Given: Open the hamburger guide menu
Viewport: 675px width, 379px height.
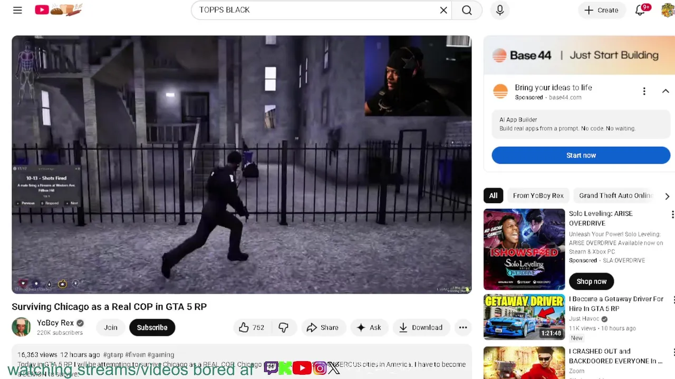Looking at the screenshot, I should point(17,10).
